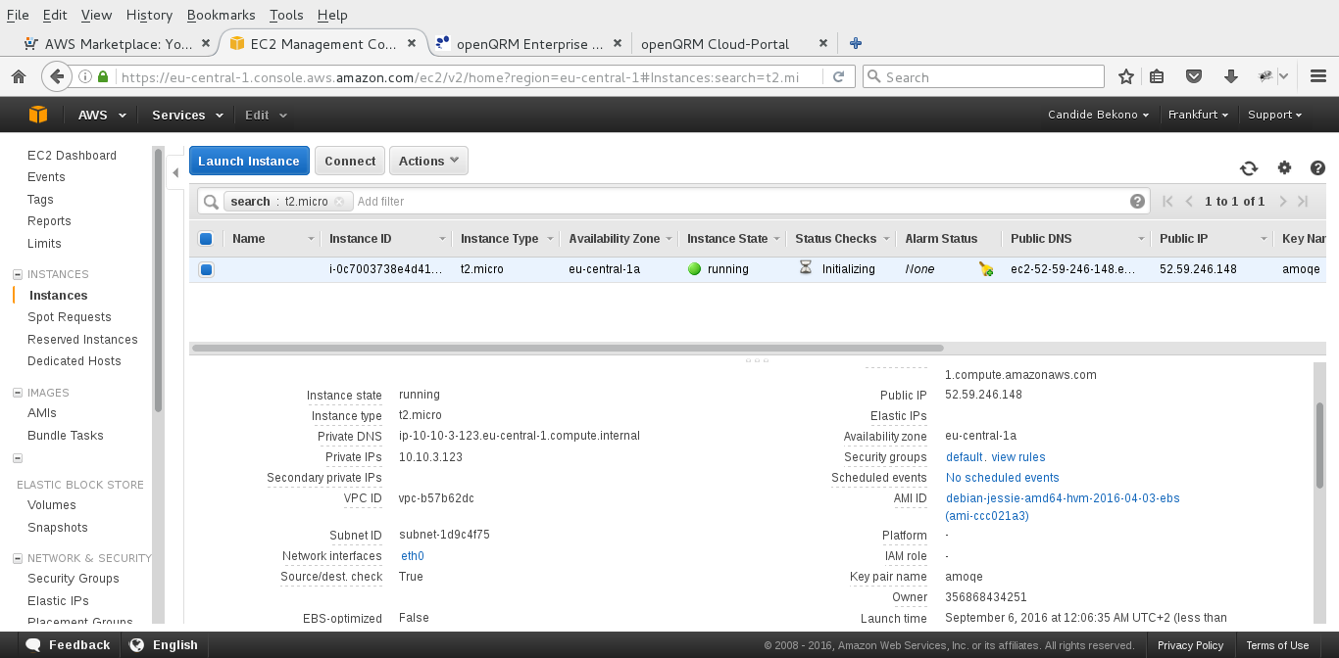Collapse the NETWORK & SECURITY section

coord(17,558)
